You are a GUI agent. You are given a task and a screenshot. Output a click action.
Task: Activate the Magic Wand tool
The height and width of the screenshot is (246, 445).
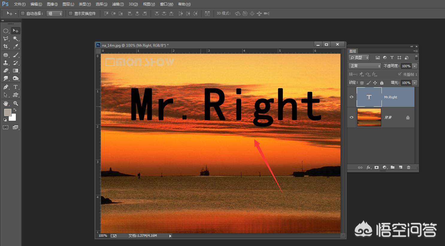16,39
